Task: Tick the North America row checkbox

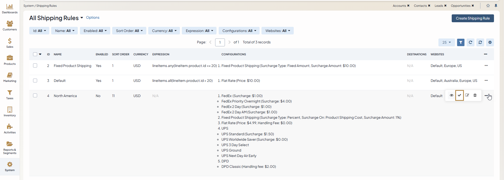Action: pos(35,95)
